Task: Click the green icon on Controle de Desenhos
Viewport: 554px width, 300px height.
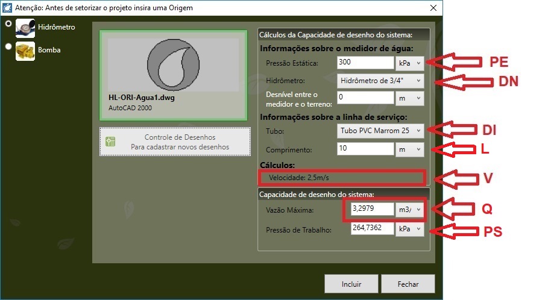Action: coord(110,142)
